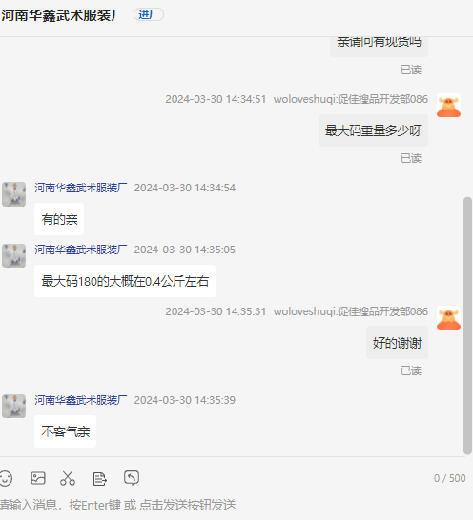Click orange buyer avatar at 14:35:31
The image size is (473, 520).
click(448, 318)
